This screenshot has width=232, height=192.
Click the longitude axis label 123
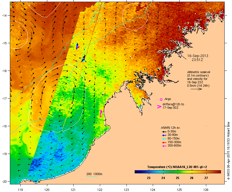(x=126, y=190)
